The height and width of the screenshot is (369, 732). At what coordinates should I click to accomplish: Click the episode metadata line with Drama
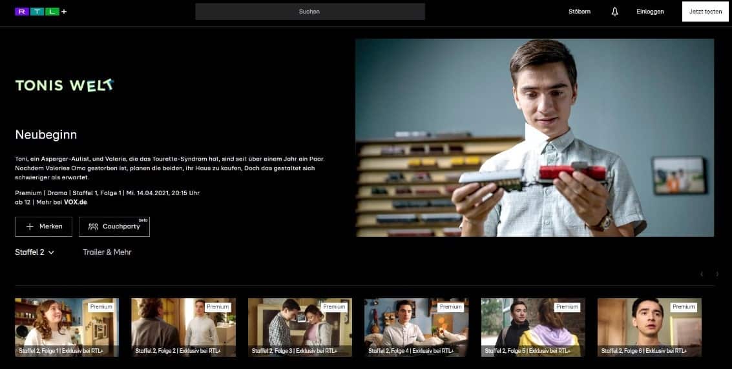[107, 193]
